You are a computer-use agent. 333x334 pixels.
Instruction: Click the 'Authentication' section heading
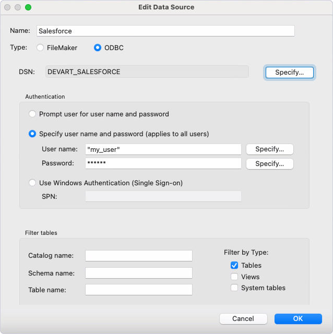tap(45, 97)
